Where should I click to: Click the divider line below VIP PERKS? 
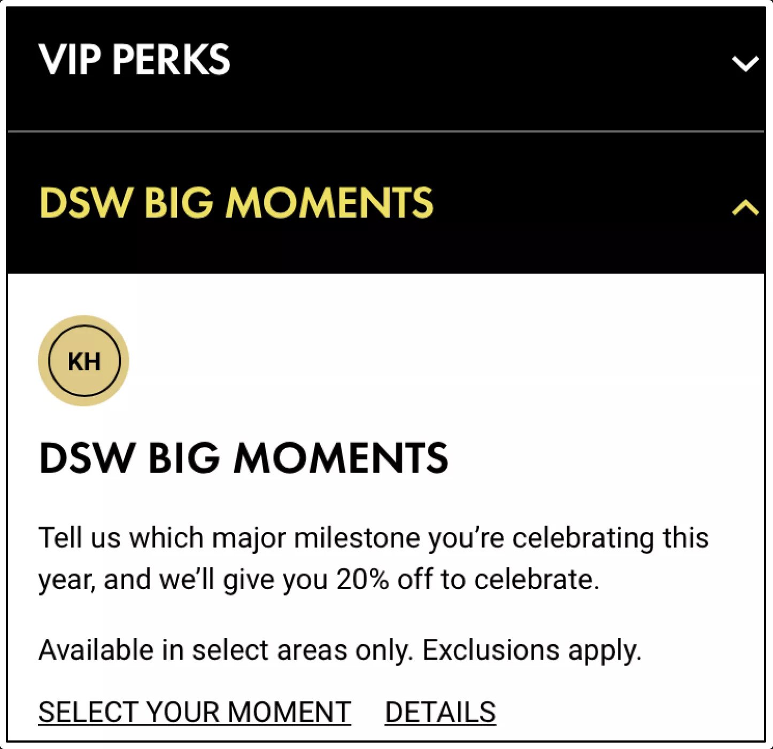click(386, 131)
